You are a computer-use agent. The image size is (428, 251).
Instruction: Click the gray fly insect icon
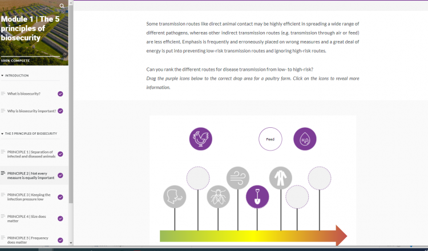coord(218,197)
